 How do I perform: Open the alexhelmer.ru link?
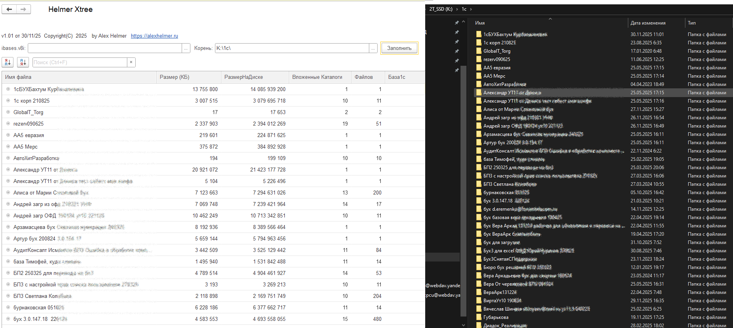(154, 36)
